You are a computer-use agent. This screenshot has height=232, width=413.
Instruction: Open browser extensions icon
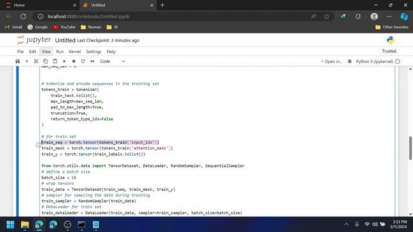(x=358, y=16)
